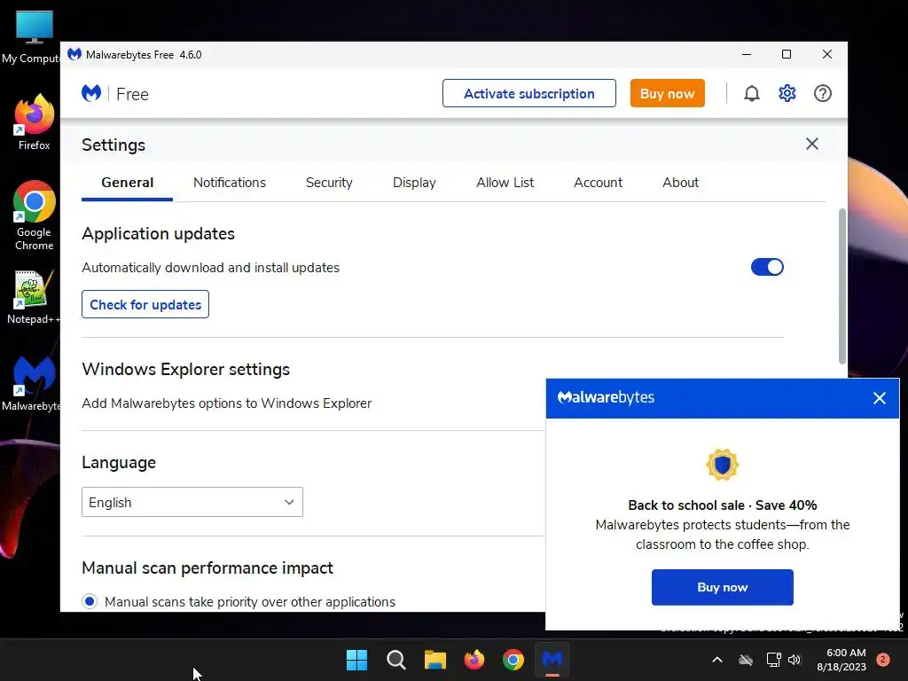Toggle automatic download and install updates
Viewport: 908px width, 681px height.
[x=767, y=267]
